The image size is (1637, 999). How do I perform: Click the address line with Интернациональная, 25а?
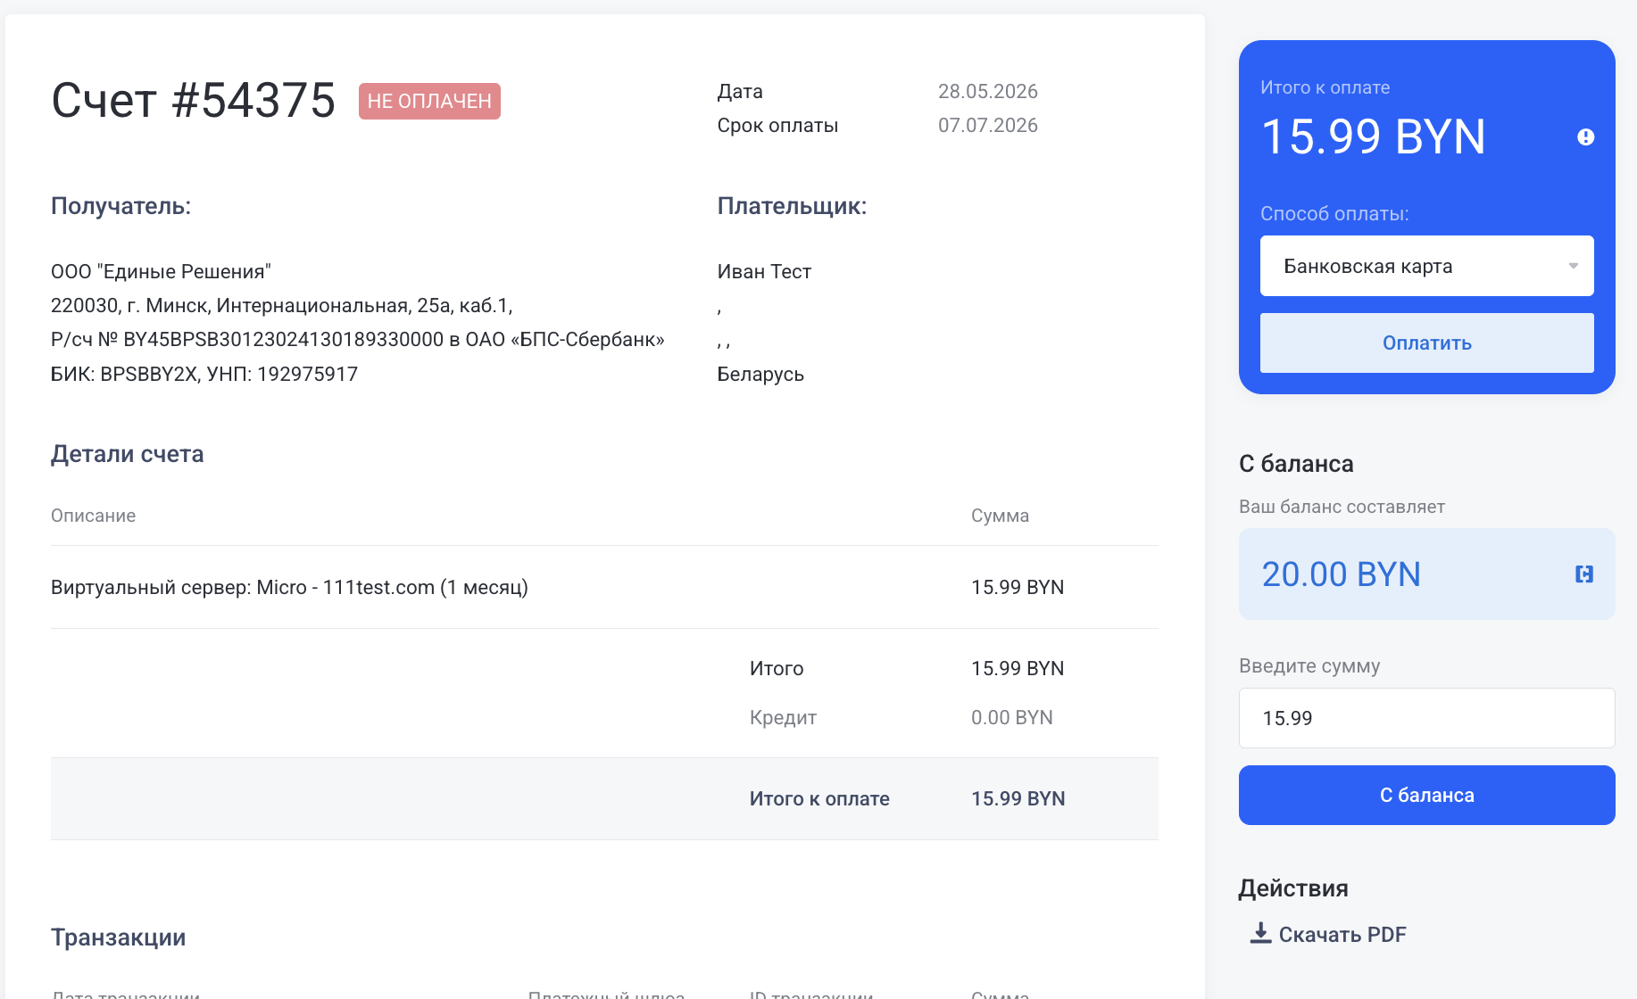pyautogui.click(x=281, y=305)
